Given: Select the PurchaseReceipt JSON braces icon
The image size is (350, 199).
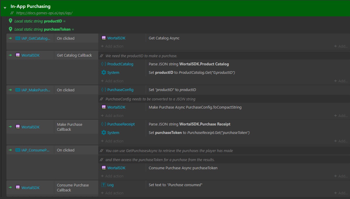Looking at the screenshot, I should pyautogui.click(x=104, y=124).
